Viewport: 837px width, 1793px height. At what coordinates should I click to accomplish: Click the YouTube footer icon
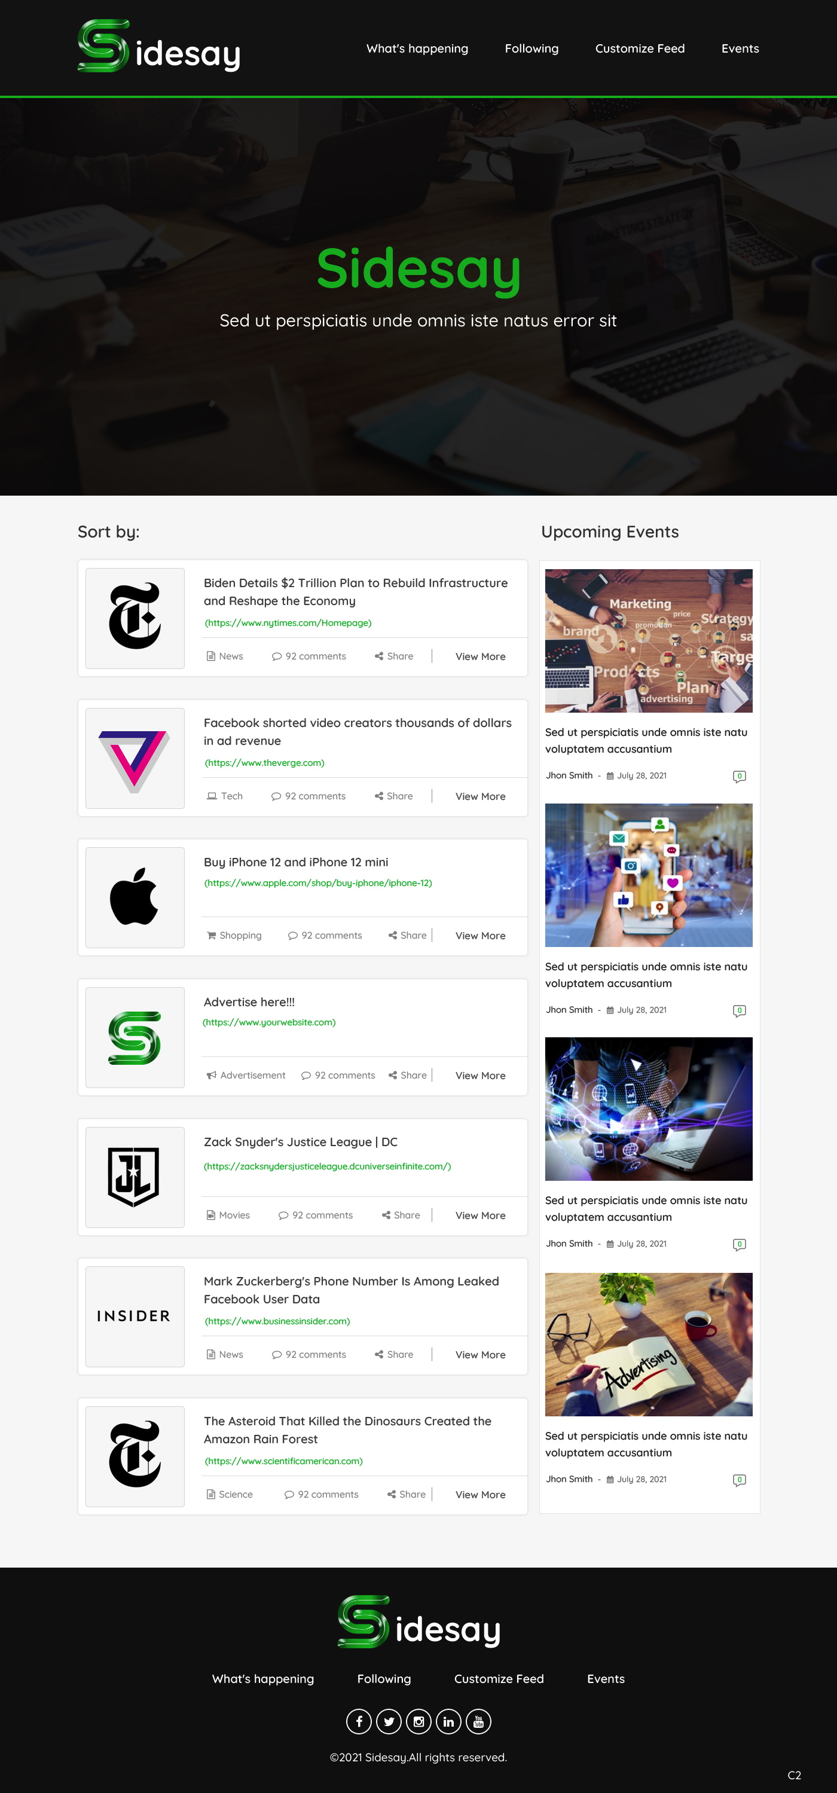tap(478, 1721)
